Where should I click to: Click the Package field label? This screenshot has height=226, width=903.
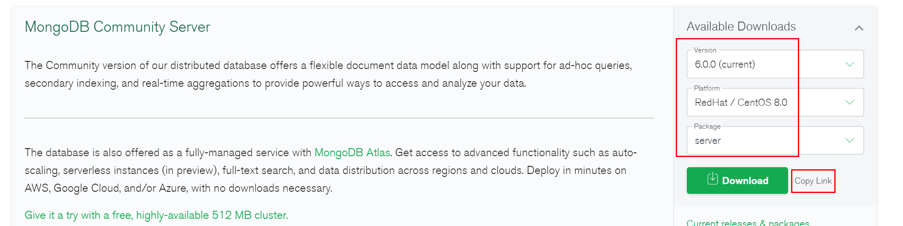tap(707, 126)
